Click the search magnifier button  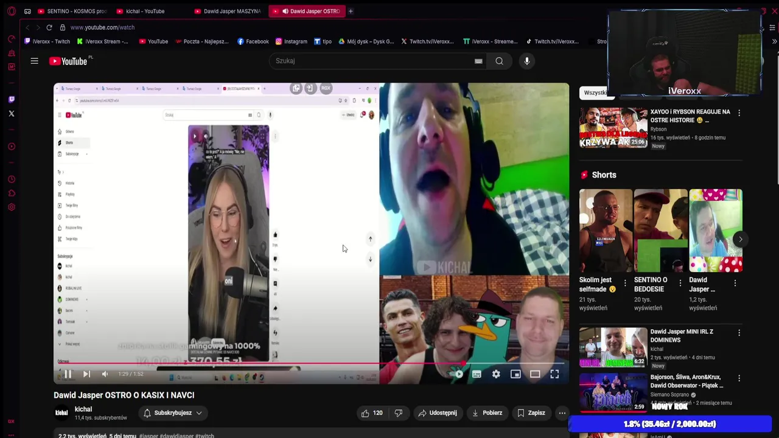[x=499, y=61]
